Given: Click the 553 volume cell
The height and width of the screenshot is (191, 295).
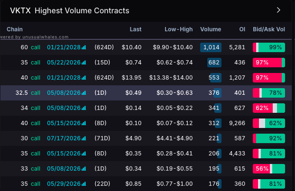Looking at the screenshot, I should pos(214,78).
